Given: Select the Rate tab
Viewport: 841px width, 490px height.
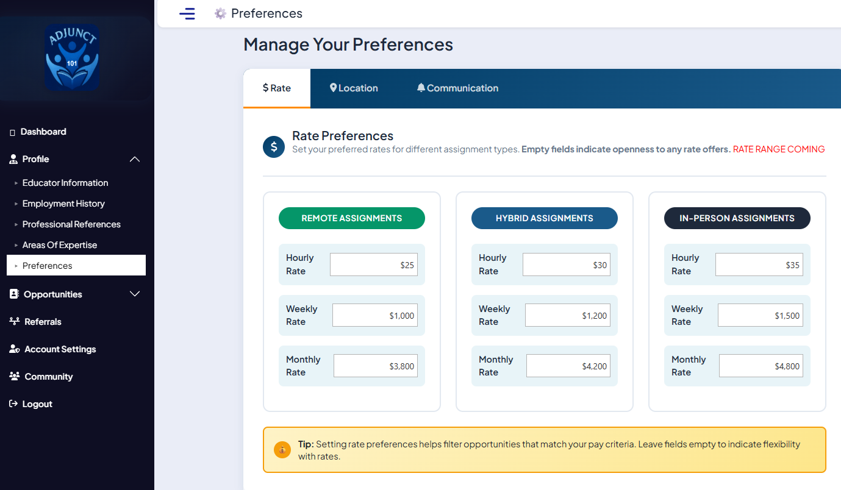Looking at the screenshot, I should [x=277, y=88].
